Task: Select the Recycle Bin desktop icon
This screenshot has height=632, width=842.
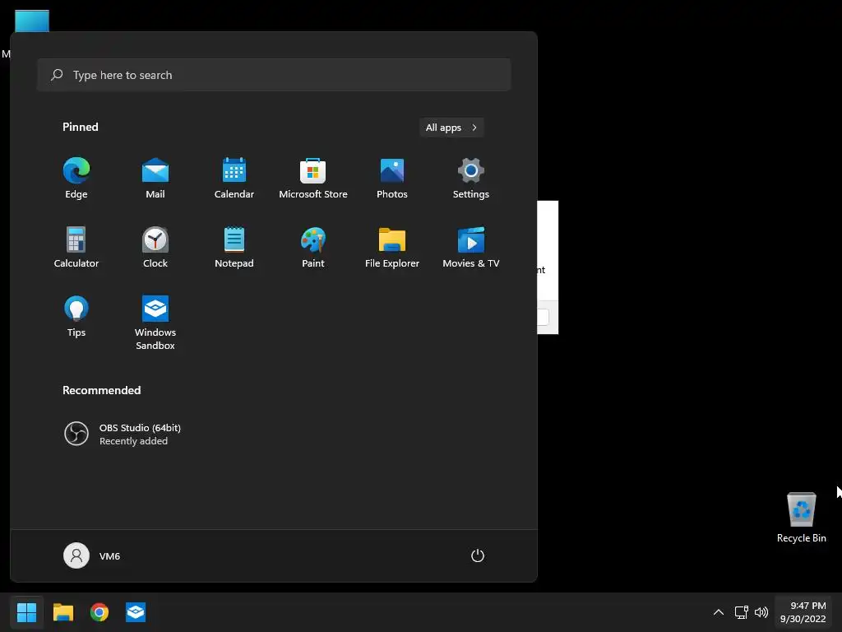Action: pos(801,517)
